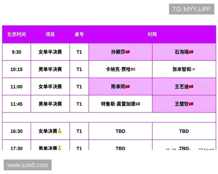Select 女单半决赛 in the 11:00 row

pos(50,87)
